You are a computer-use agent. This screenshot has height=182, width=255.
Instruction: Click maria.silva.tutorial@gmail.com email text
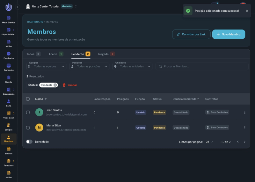click(66, 130)
